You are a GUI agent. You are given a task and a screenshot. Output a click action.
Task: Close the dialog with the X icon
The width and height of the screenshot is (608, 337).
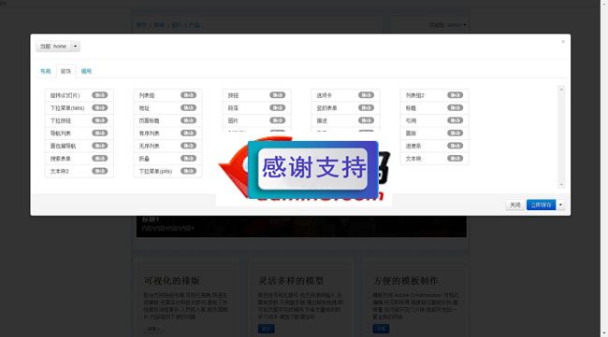562,41
